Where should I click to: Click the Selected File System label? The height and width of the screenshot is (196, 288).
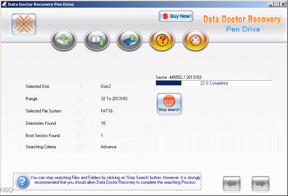click(x=43, y=111)
